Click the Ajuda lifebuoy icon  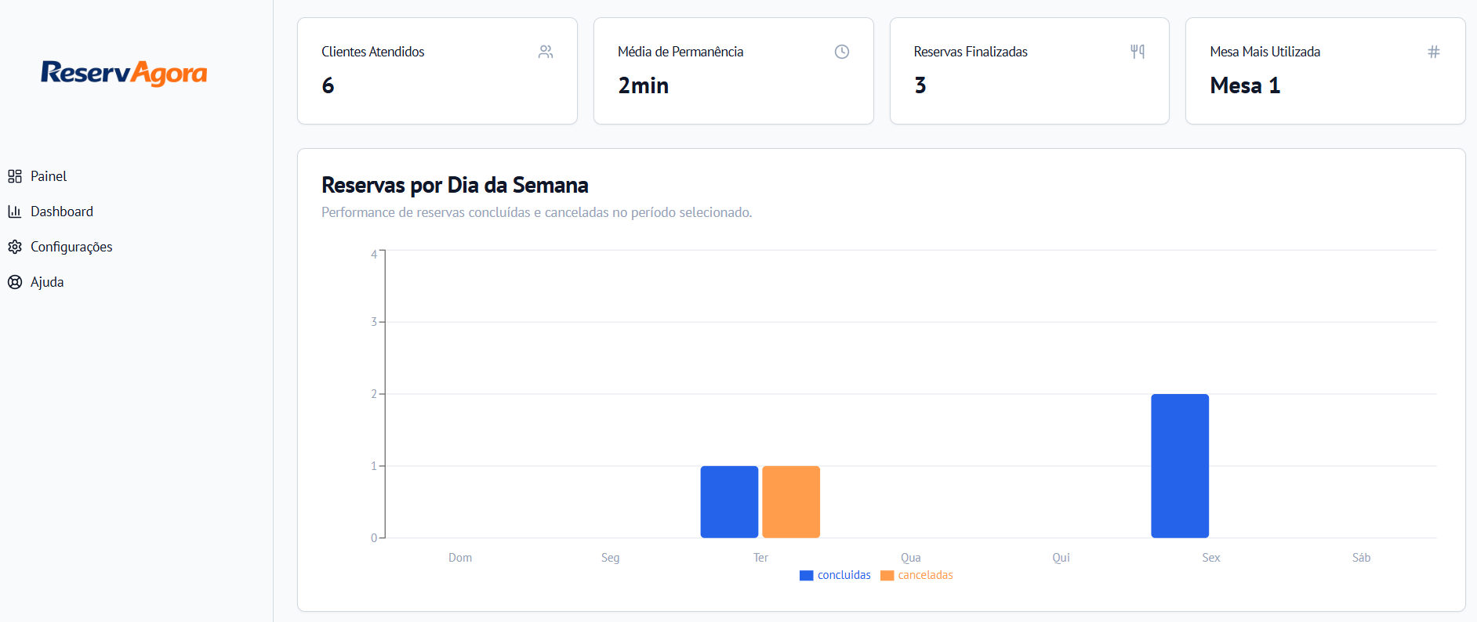coord(14,282)
